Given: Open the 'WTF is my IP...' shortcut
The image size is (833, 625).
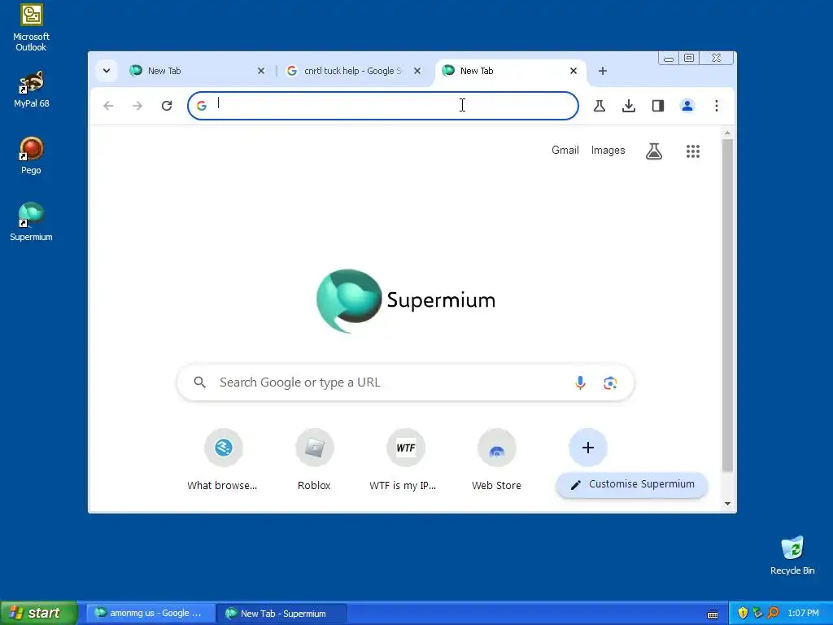Looking at the screenshot, I should [x=405, y=461].
